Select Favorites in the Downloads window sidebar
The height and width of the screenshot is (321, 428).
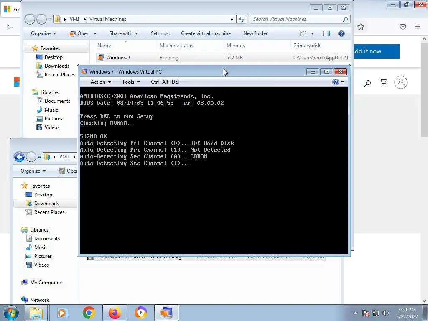[40, 186]
